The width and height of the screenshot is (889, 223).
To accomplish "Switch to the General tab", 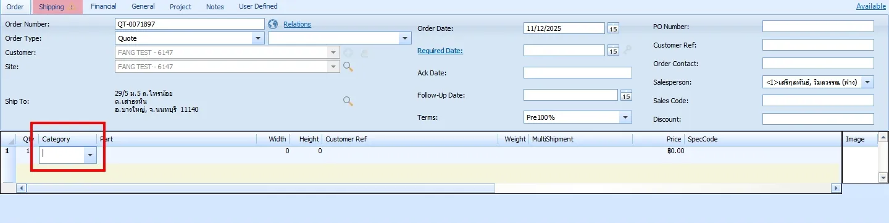I will (143, 6).
